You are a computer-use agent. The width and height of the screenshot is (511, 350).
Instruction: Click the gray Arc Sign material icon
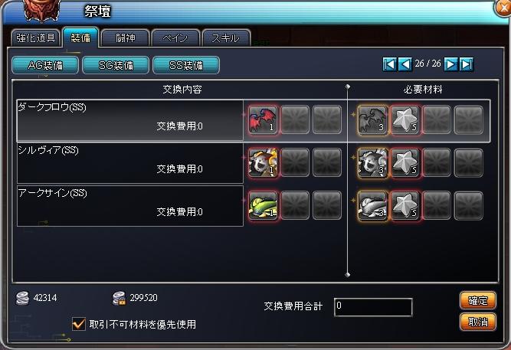(x=372, y=205)
